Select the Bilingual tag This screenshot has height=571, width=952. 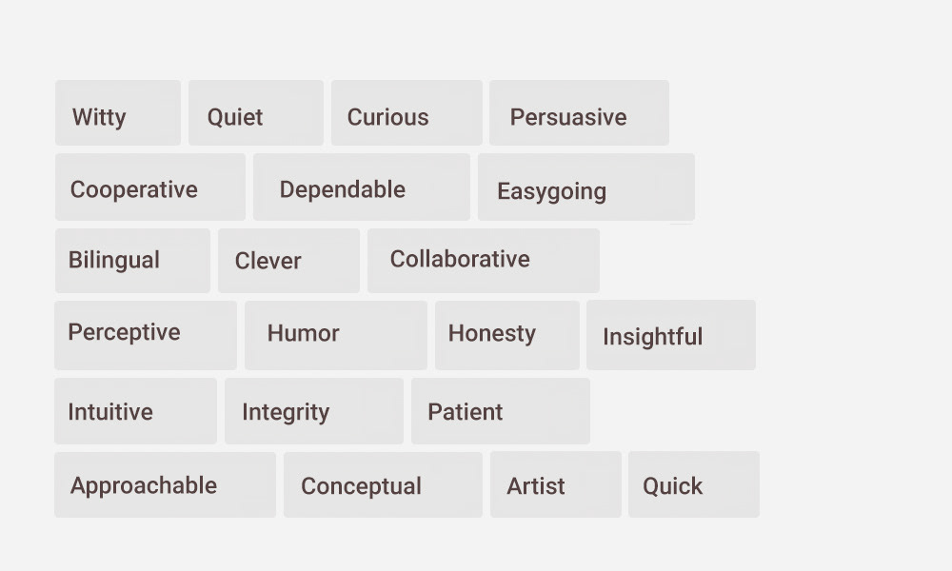pos(132,261)
